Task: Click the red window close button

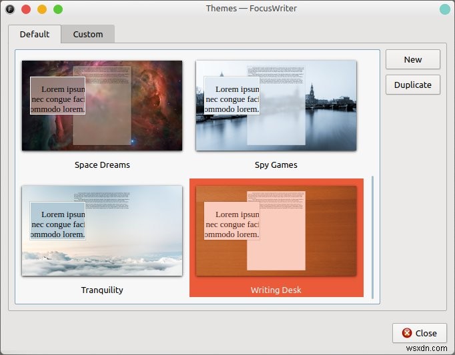Action: 26,9
